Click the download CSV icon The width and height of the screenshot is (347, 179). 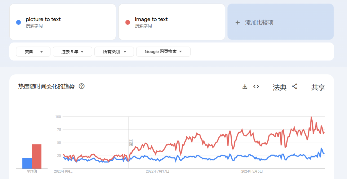tap(245, 87)
